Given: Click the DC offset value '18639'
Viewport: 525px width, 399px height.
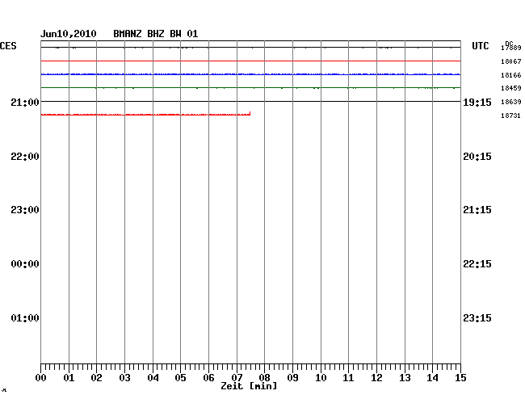Looking at the screenshot, I should pyautogui.click(x=511, y=102).
